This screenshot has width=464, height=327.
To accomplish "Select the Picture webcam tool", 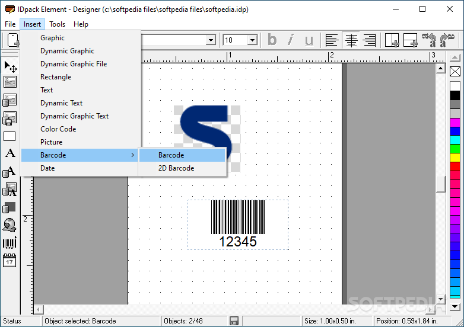I will pos(9,225).
